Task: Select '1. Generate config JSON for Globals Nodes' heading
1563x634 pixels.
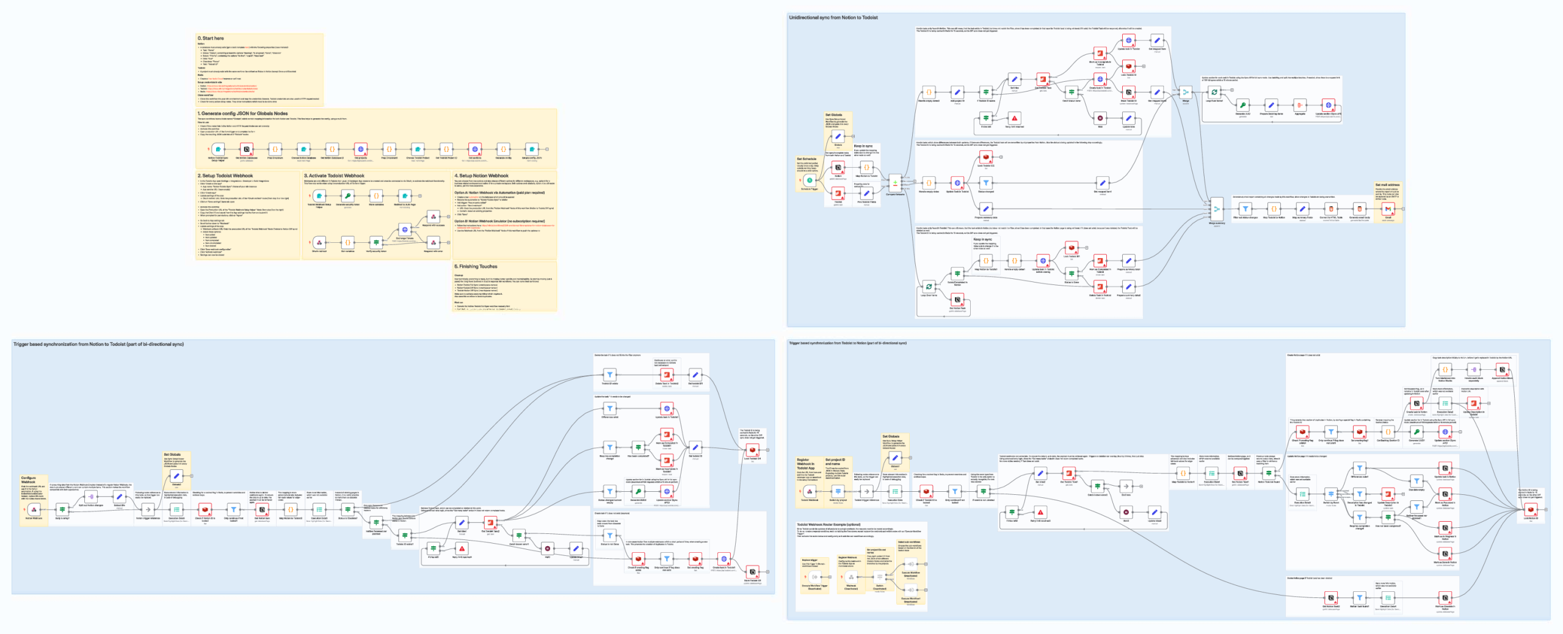Action: [x=242, y=113]
